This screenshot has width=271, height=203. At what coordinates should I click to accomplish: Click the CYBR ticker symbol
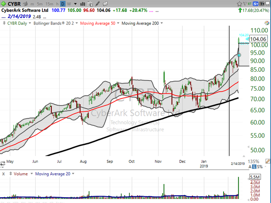[x=14, y=4]
